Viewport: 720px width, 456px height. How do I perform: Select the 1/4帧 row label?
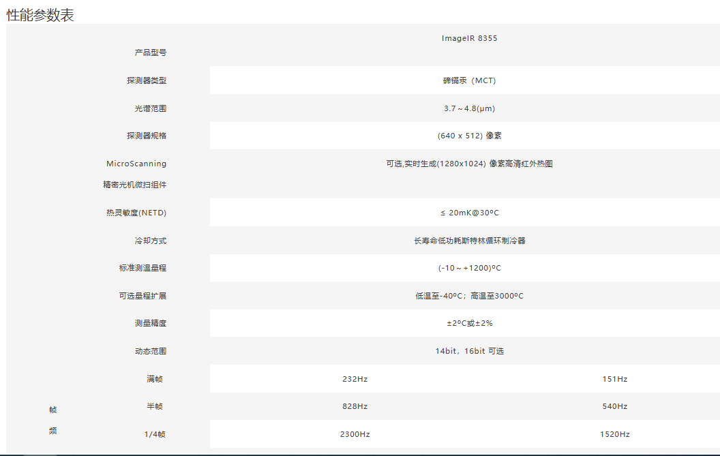(x=155, y=434)
